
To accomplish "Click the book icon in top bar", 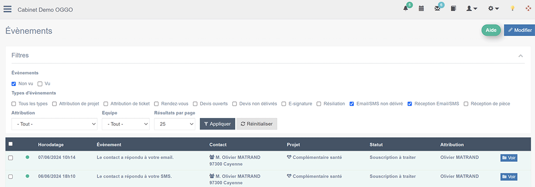I will tap(453, 8).
